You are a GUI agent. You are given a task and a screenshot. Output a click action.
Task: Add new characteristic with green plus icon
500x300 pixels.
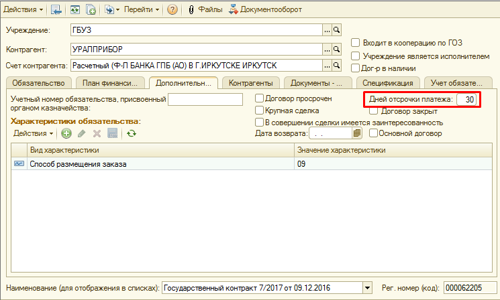[66, 133]
